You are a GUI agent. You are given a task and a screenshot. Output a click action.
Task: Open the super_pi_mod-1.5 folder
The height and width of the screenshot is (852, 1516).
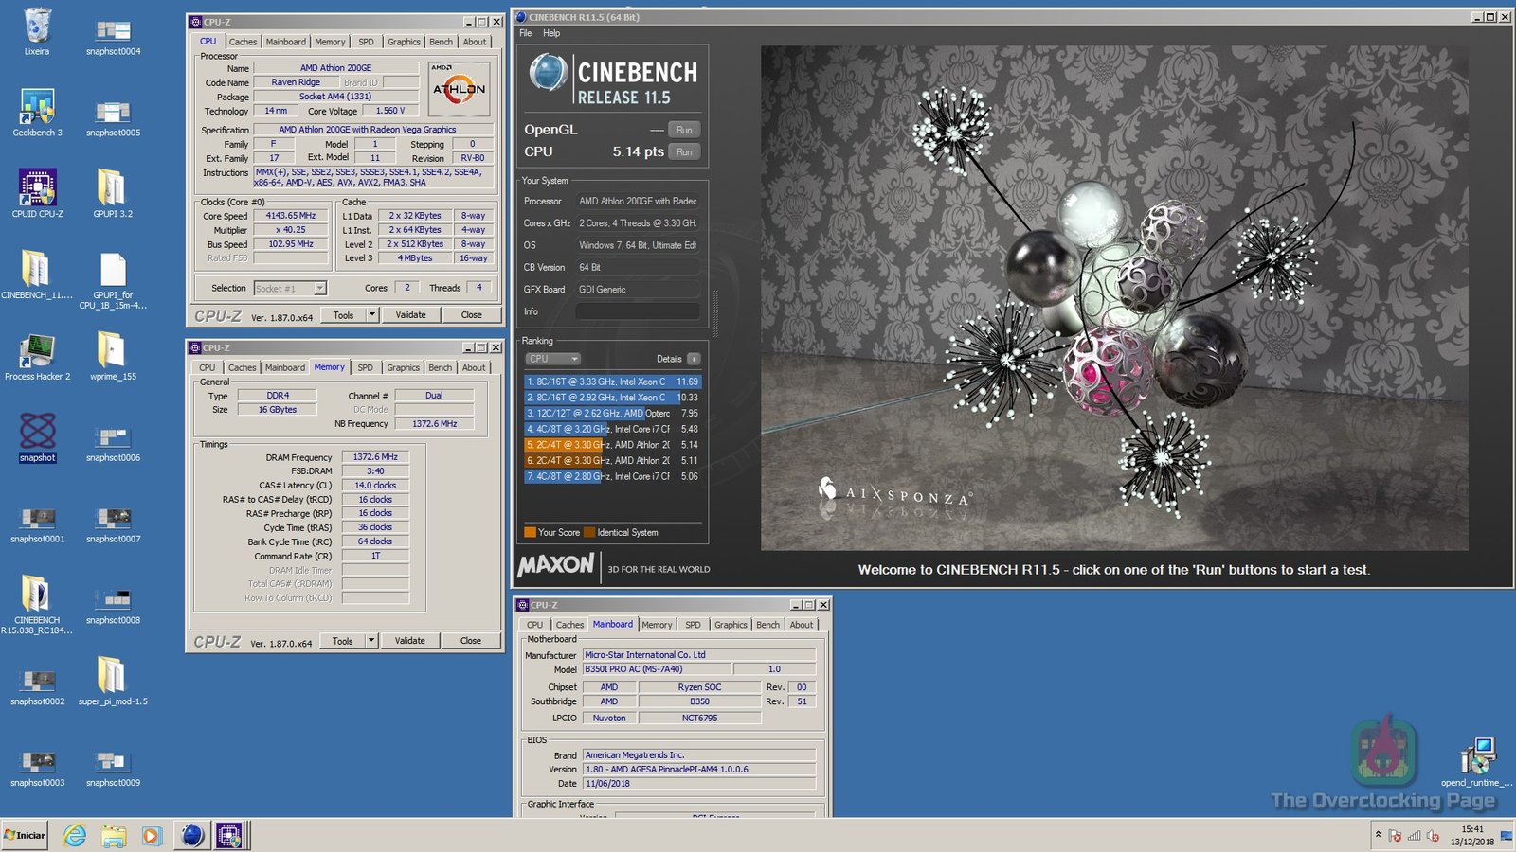click(x=112, y=676)
